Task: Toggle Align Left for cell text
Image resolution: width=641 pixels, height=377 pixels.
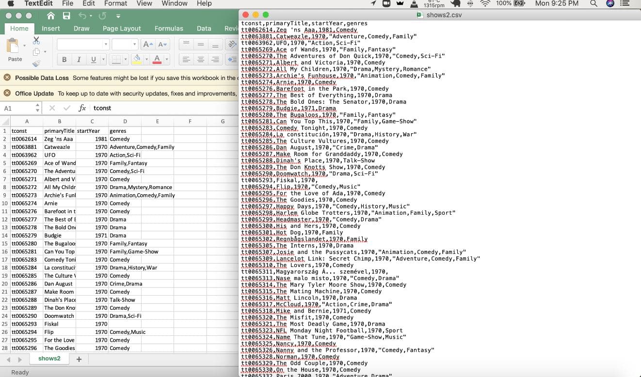Action: click(x=185, y=60)
